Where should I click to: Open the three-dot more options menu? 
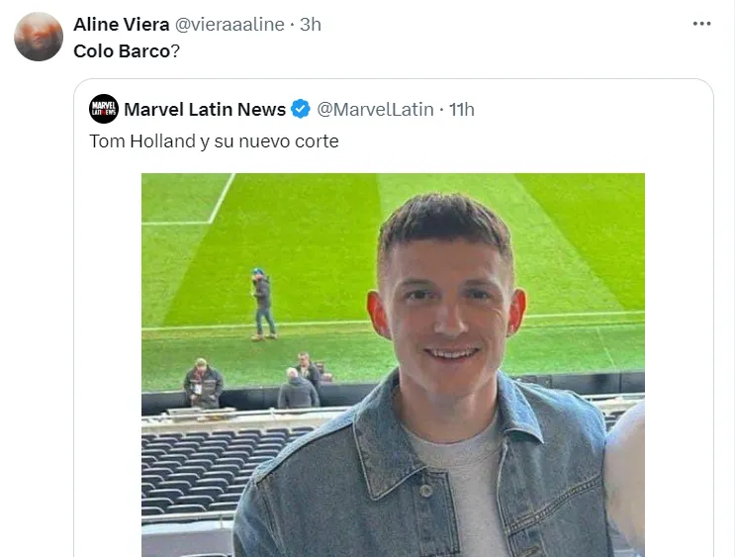pyautogui.click(x=701, y=24)
